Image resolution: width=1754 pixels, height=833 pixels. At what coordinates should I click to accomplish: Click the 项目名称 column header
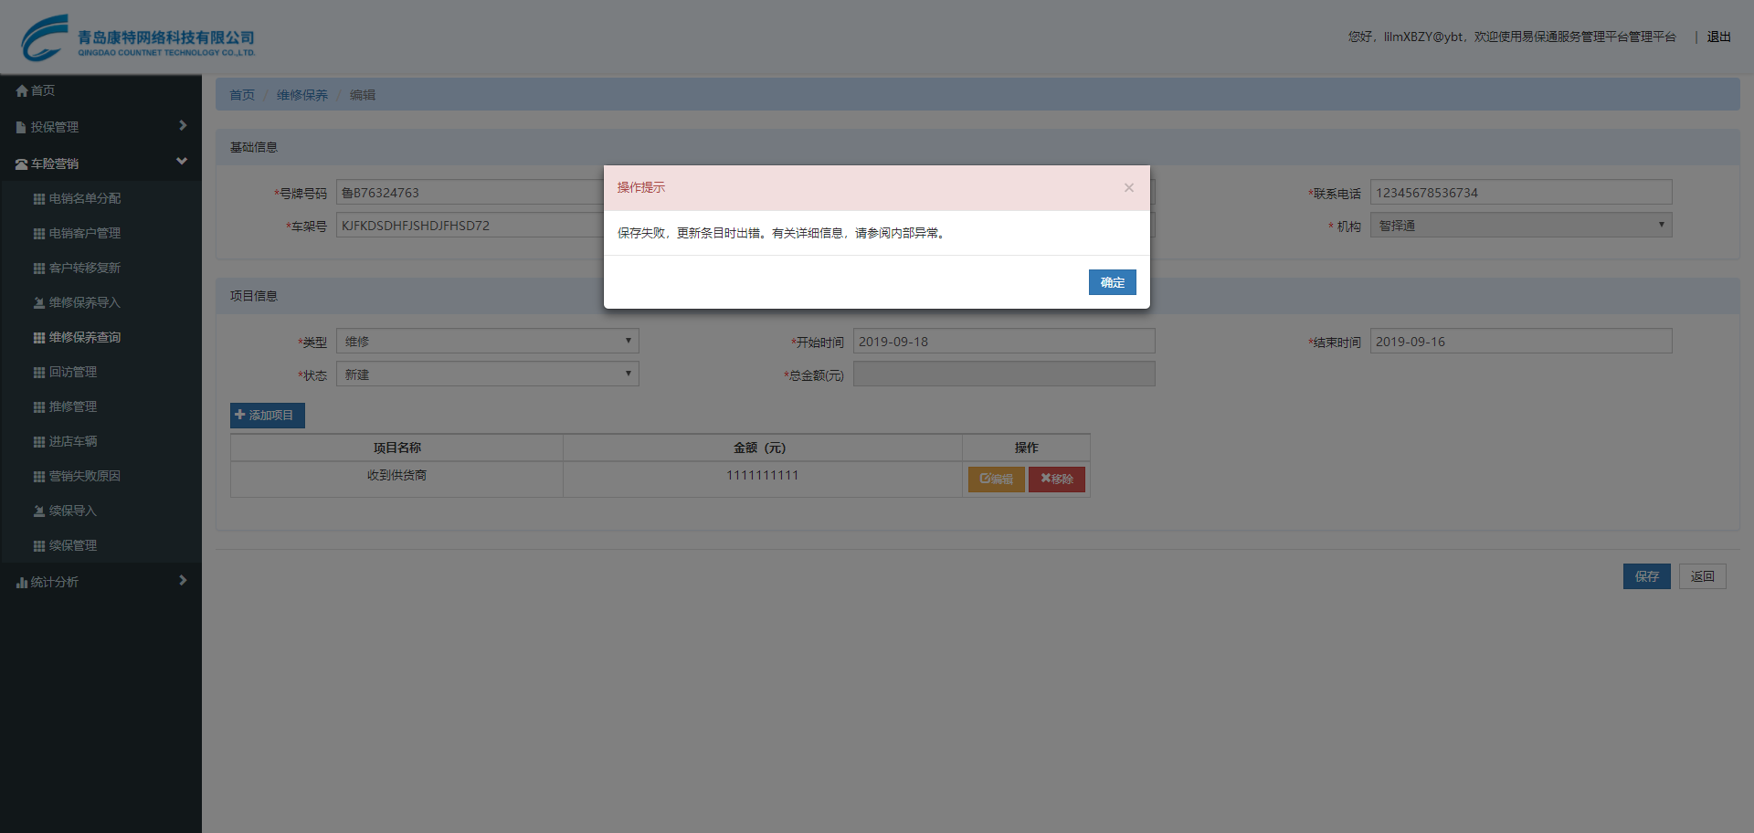(396, 448)
